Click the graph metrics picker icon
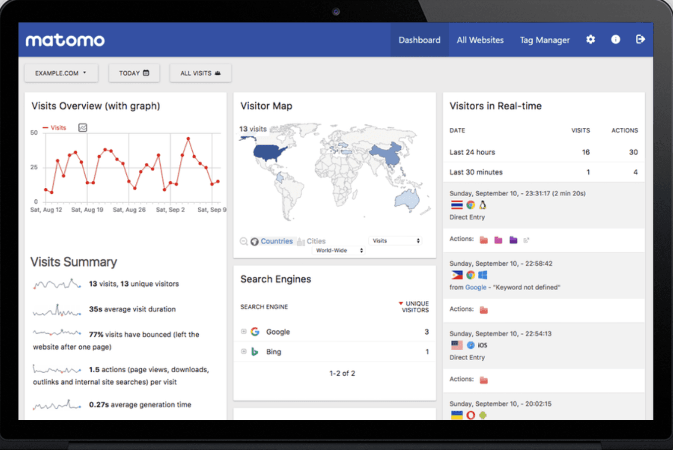The width and height of the screenshot is (673, 450). point(83,128)
